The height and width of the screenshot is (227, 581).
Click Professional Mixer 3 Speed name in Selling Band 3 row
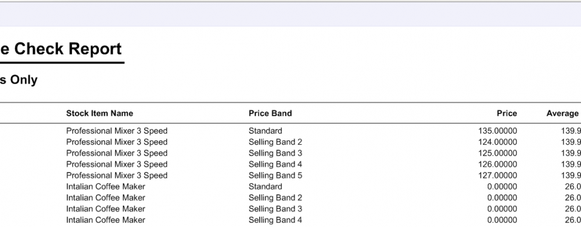point(117,153)
